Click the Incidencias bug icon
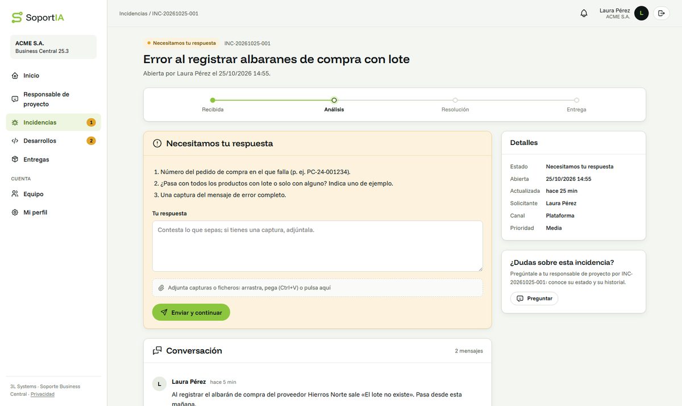 pyautogui.click(x=15, y=122)
